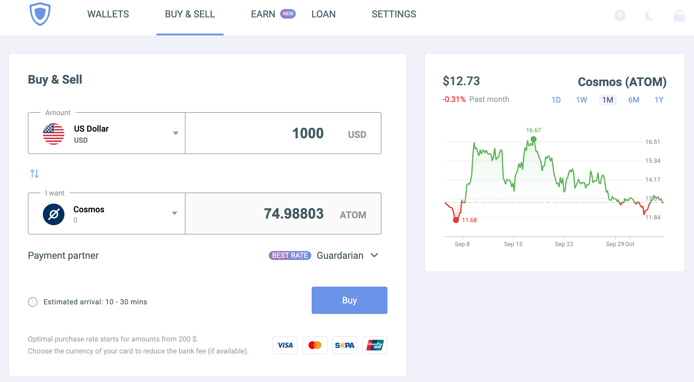Enable the 6M chart view
This screenshot has height=382, width=694.
tap(634, 100)
